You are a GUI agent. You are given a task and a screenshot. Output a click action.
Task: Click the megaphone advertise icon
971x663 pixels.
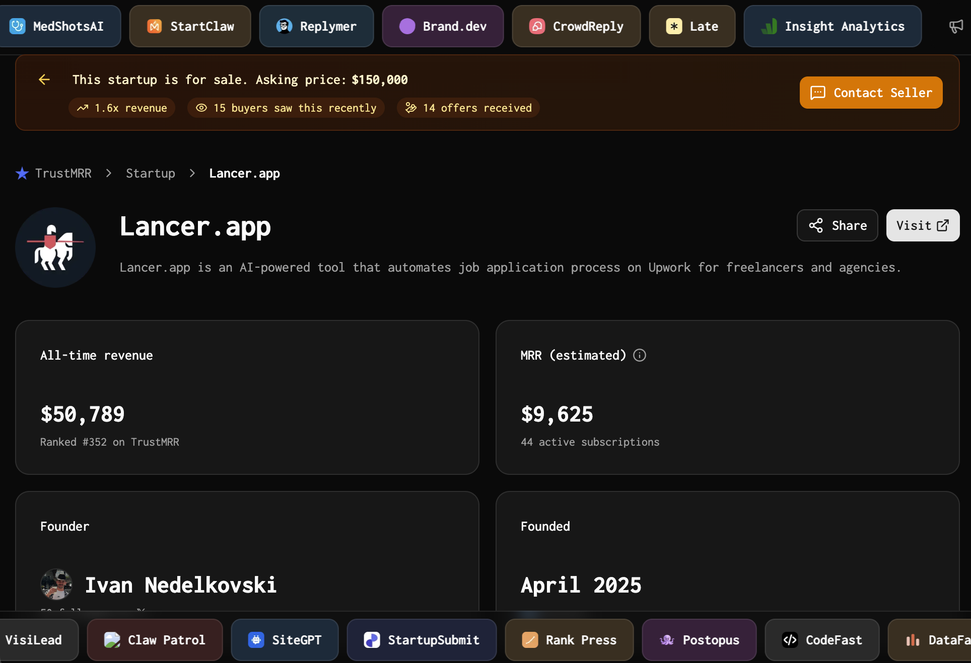(955, 26)
